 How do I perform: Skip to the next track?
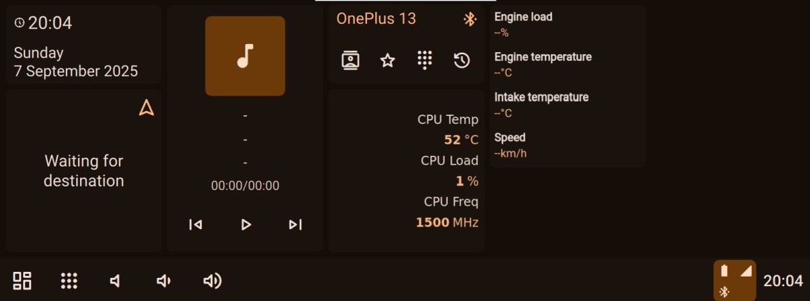(295, 224)
